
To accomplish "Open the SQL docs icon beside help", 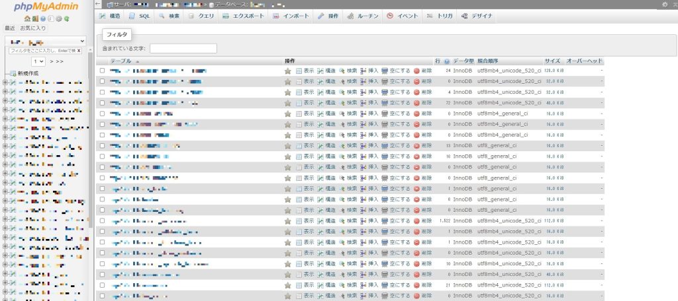I will click(x=51, y=18).
